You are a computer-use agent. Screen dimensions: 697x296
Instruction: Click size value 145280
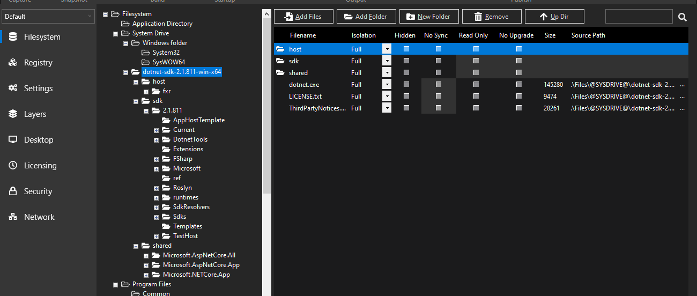(553, 85)
